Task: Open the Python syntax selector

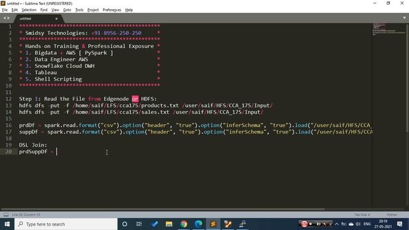Action: coord(392,215)
